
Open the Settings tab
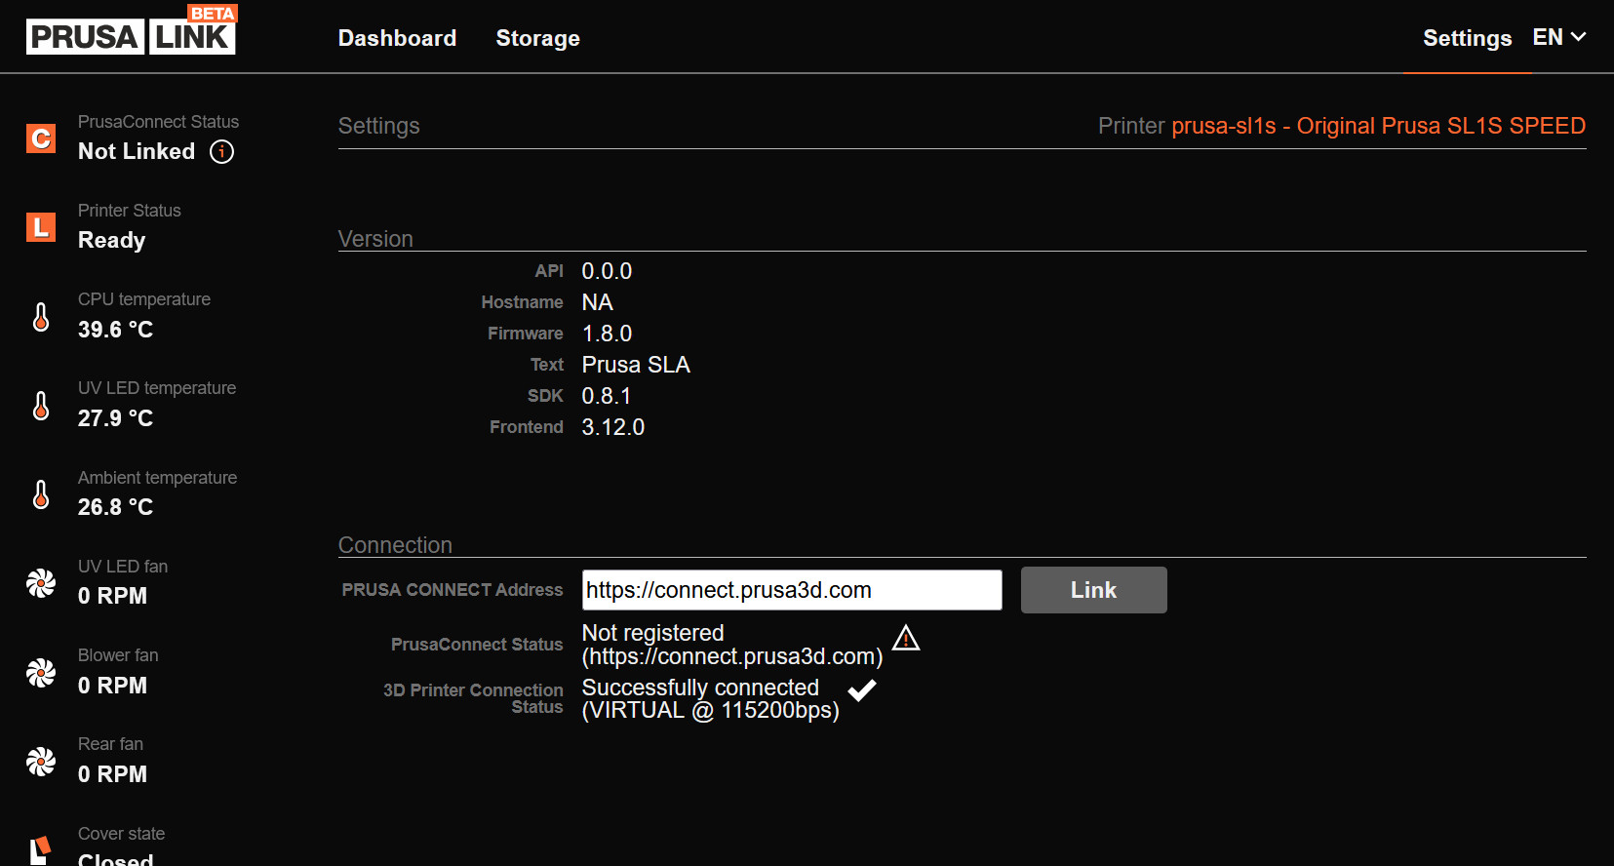point(1467,38)
